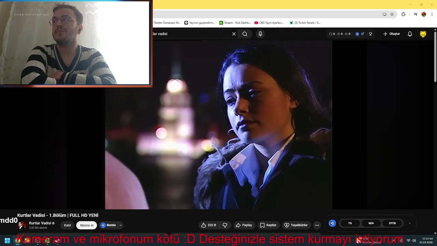Click the trophy icon in vidIQ bar
Viewport: 437px width, 246px height.
(370, 34)
